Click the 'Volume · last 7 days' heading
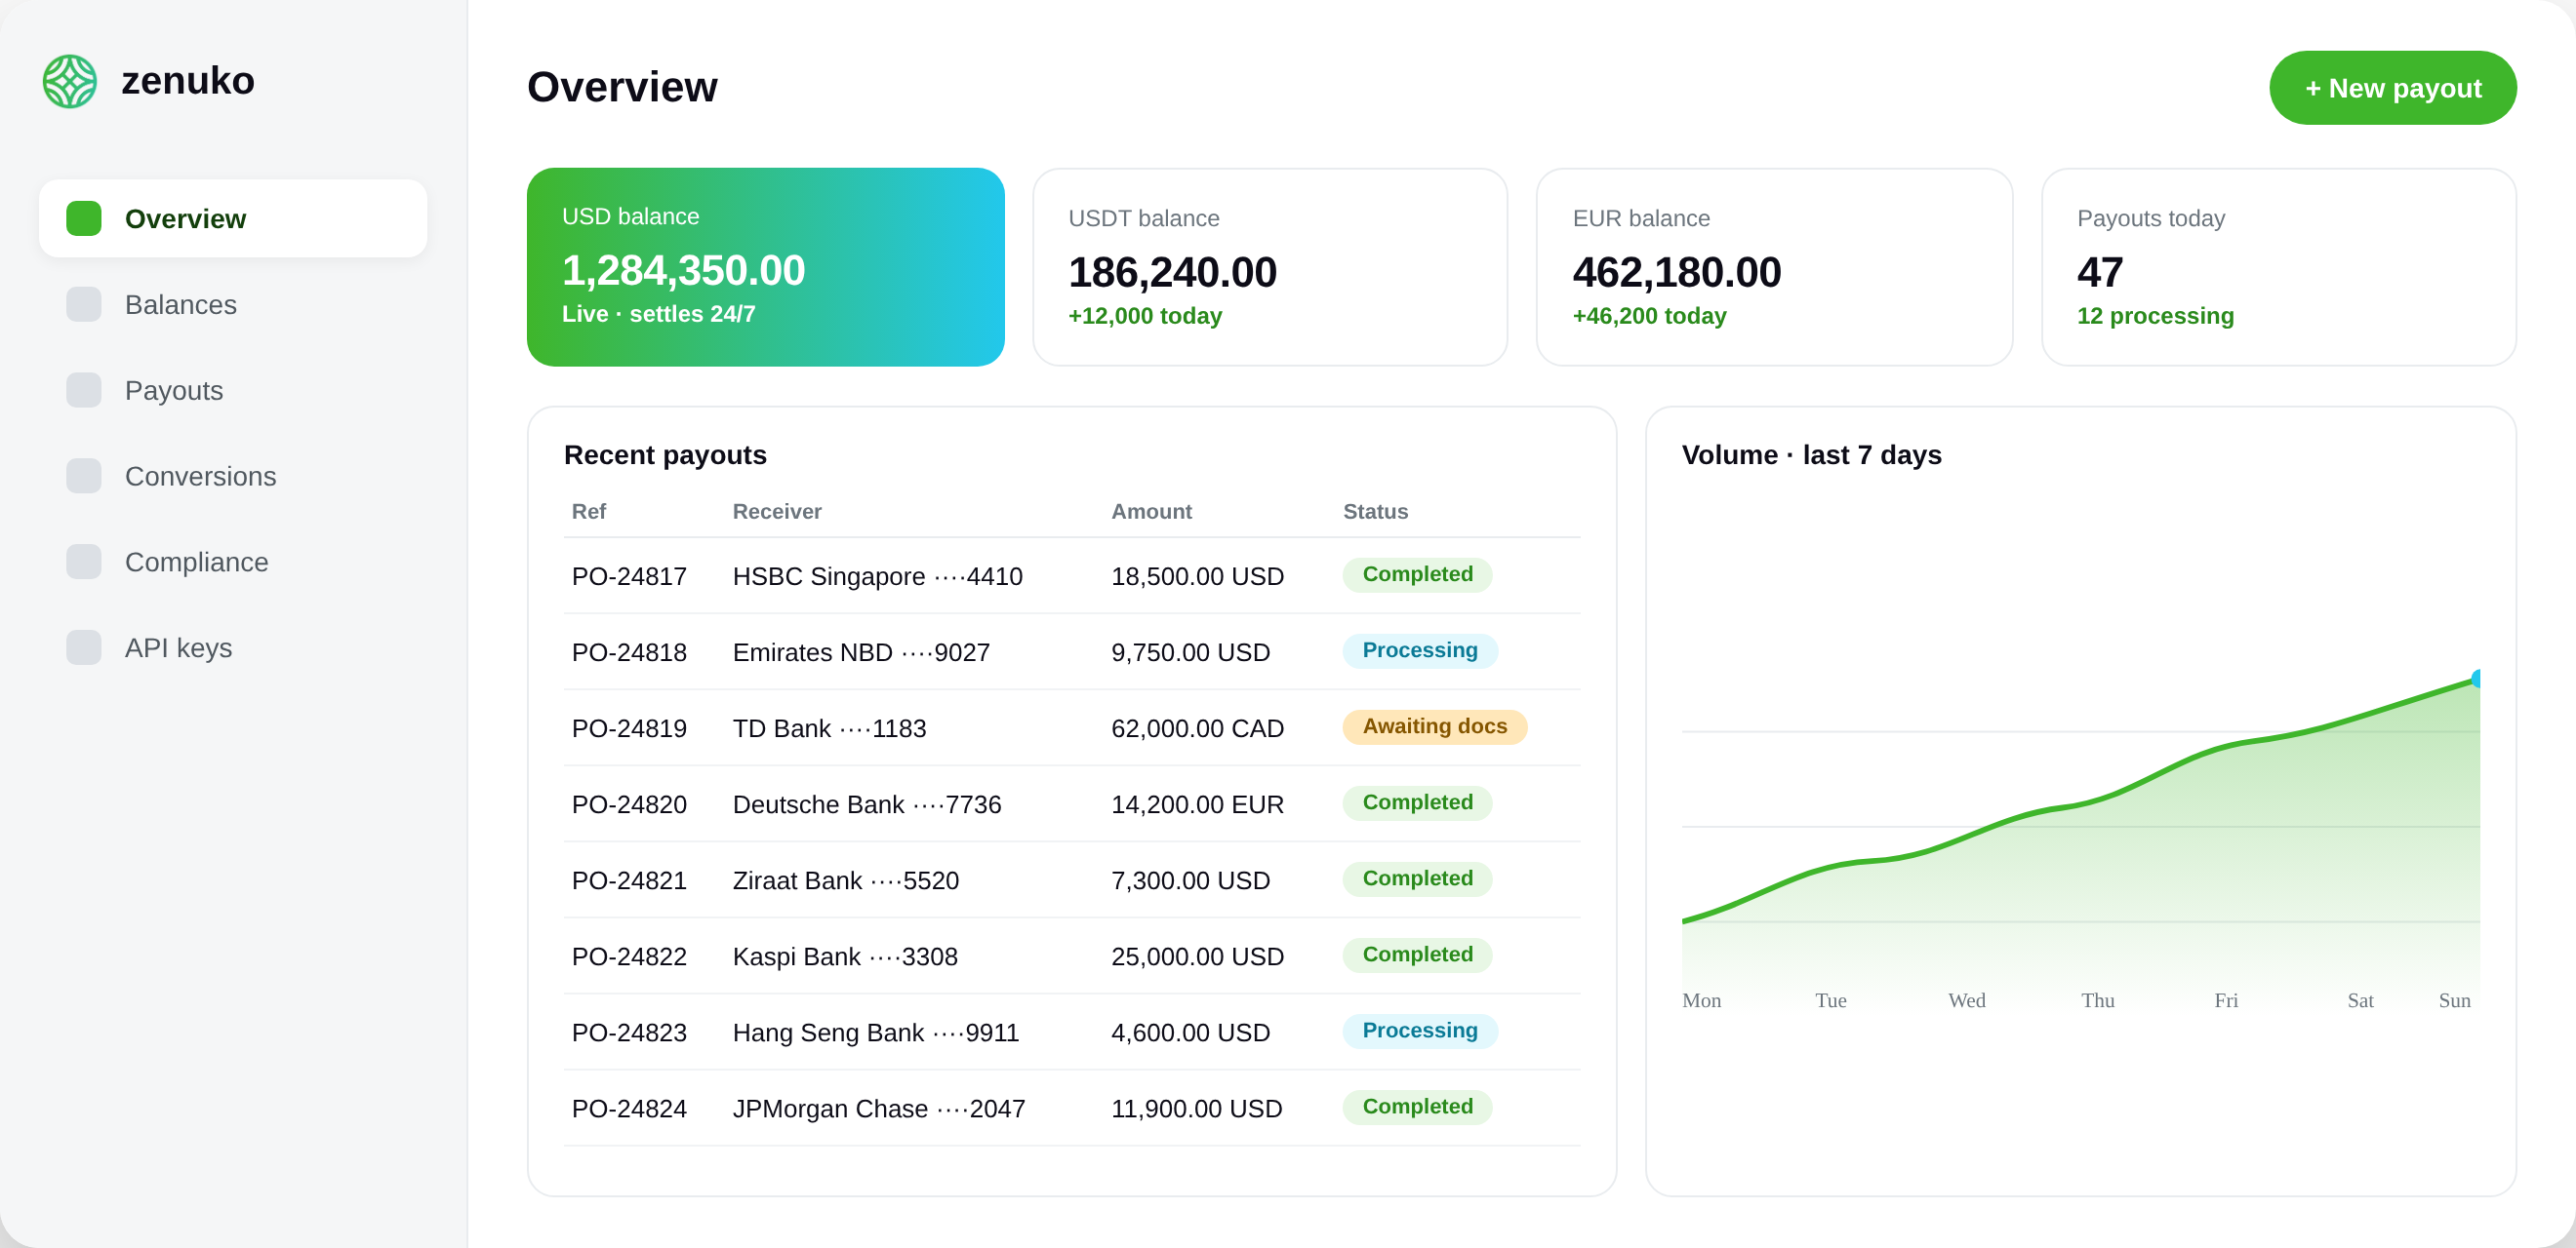Image resolution: width=2576 pixels, height=1248 pixels. pyautogui.click(x=1811, y=454)
